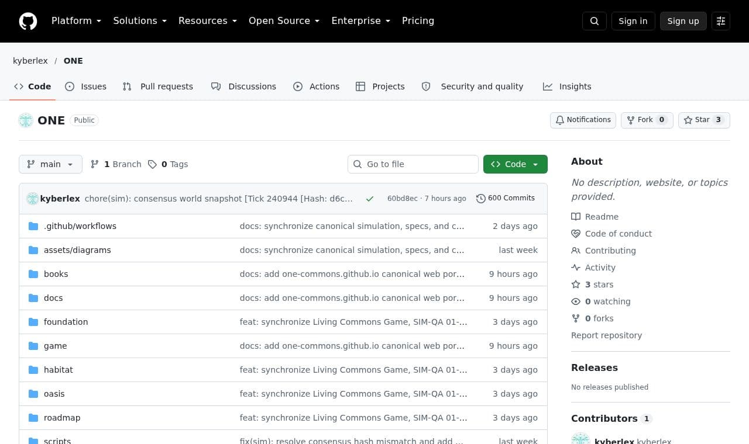Focus the Go to file search field
Screen dimensions: 749x444
413,164
